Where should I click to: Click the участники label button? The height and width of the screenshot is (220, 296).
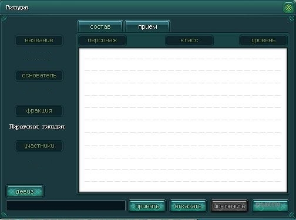pos(39,146)
